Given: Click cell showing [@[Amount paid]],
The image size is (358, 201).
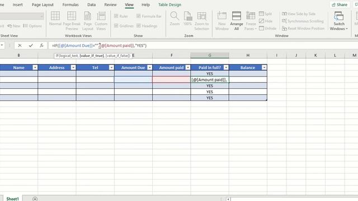Looking at the screenshot, I should click(210, 79).
